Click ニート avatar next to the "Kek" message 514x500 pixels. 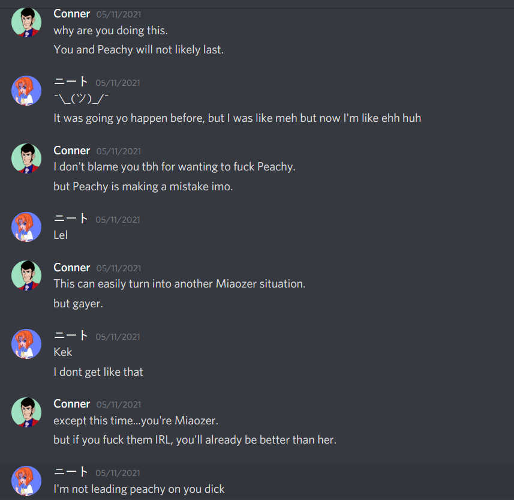click(26, 344)
